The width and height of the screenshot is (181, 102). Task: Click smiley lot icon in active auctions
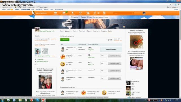click(x=63, y=64)
